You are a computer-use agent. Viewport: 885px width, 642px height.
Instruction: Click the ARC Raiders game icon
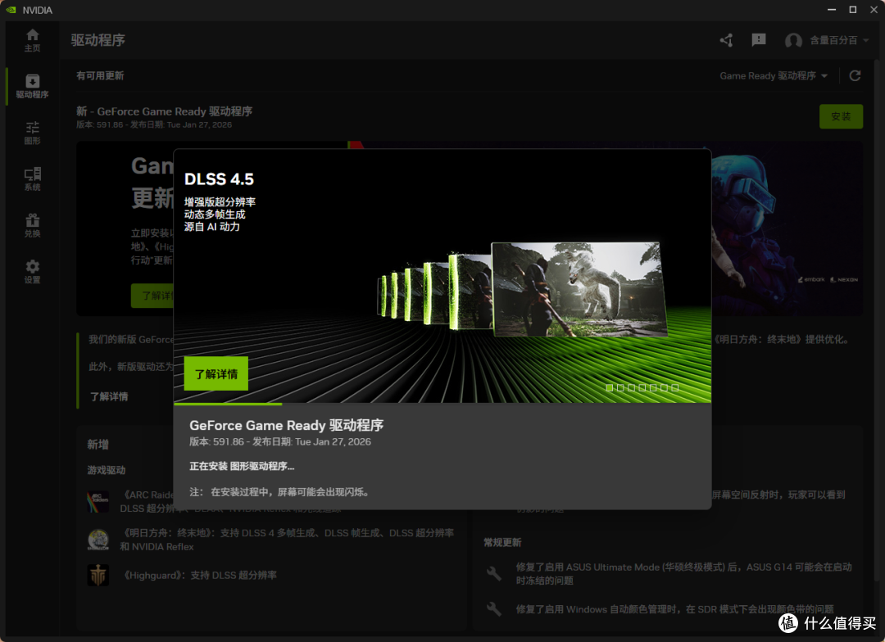98,501
